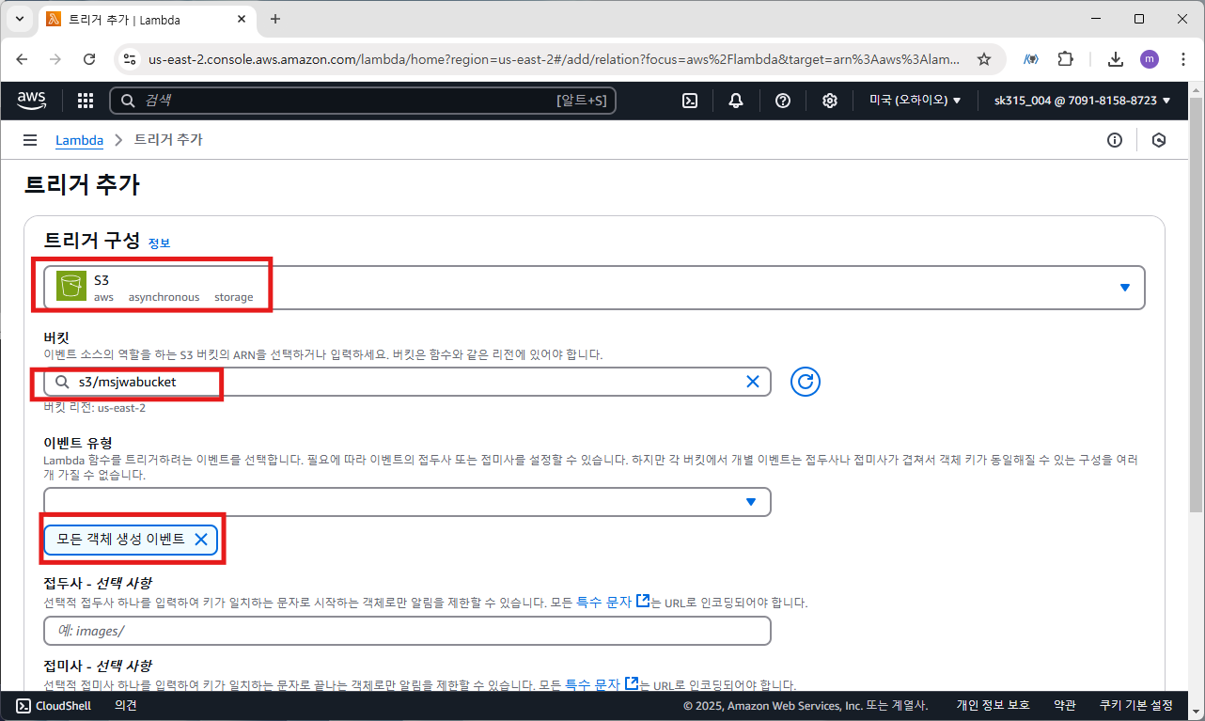Open the browser extensions puzzle icon
Screen dimensions: 1205x721
point(1065,59)
